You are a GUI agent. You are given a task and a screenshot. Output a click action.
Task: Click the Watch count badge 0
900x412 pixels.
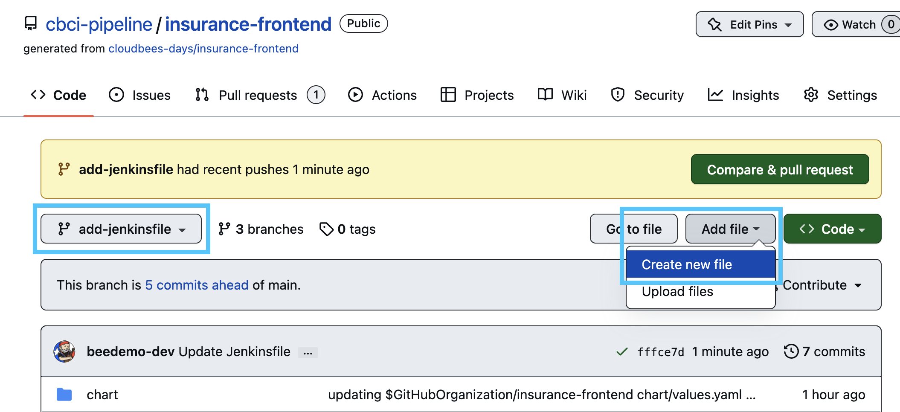[x=891, y=24]
